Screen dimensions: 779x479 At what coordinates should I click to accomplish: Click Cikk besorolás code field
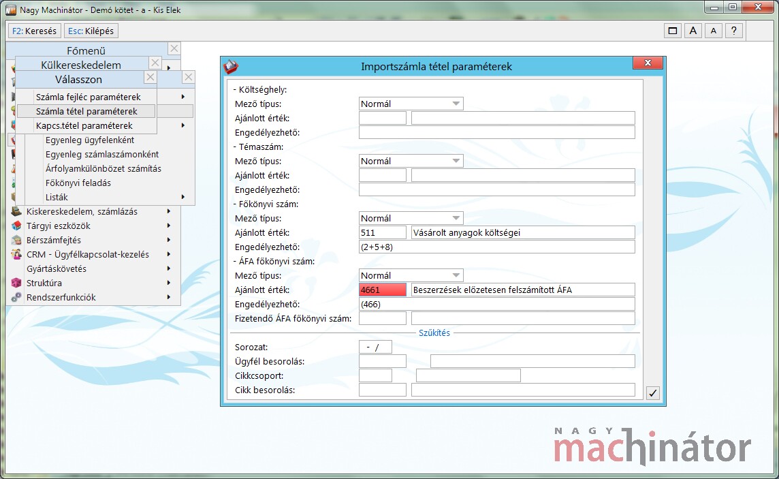383,390
